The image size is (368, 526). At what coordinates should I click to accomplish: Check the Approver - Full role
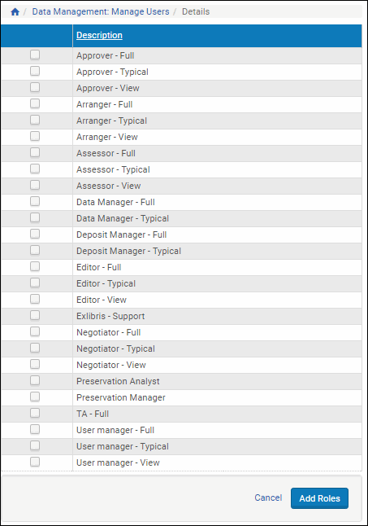35,55
